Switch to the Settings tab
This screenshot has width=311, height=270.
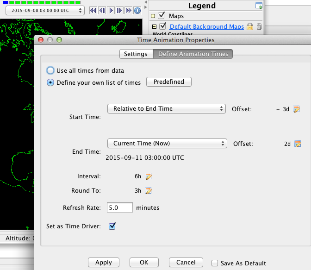136,54
